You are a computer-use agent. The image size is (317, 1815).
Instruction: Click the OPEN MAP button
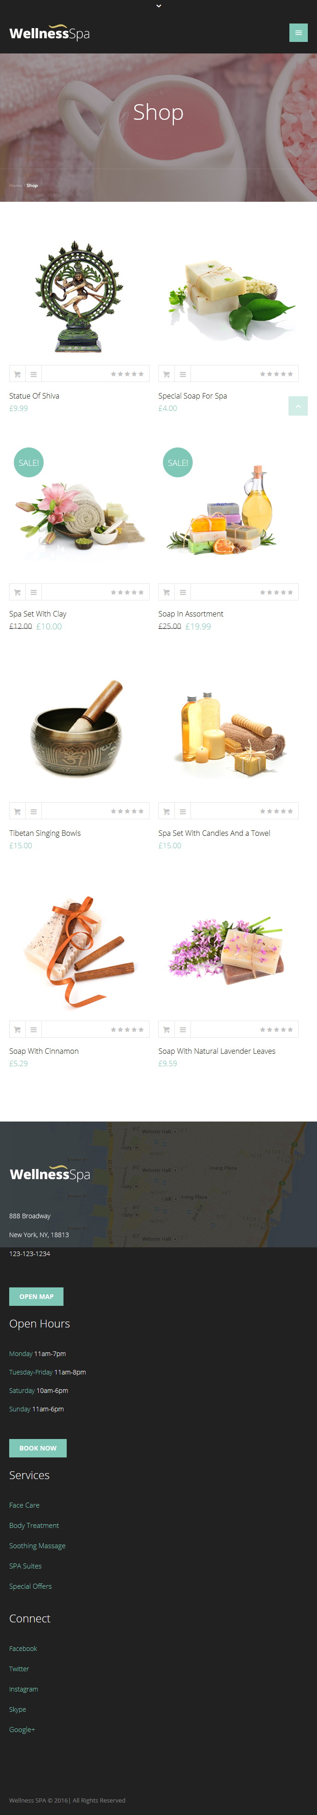click(x=36, y=1297)
